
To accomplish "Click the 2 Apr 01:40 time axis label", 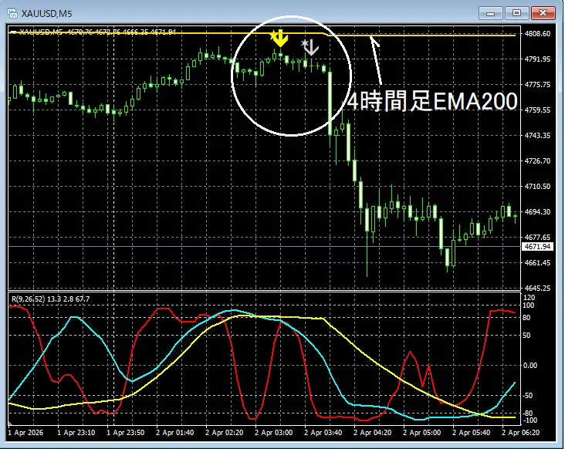I will [x=174, y=433].
